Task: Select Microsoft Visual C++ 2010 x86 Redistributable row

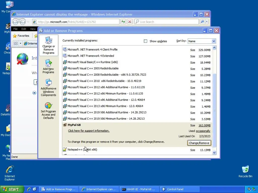Action: 137,81
